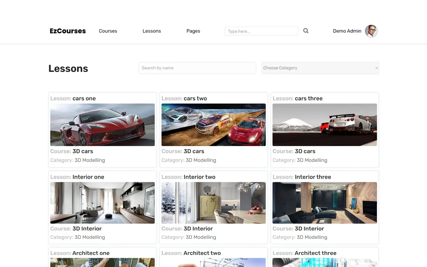This screenshot has height=267, width=427.
Task: Click '3D Modelling' category under Interior three
Action: tap(312, 237)
